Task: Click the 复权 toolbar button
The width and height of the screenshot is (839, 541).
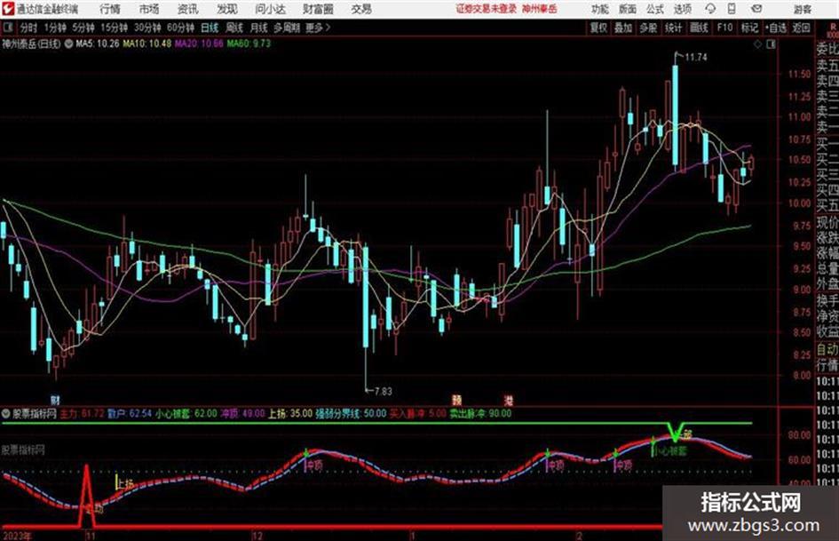Action: [x=598, y=28]
